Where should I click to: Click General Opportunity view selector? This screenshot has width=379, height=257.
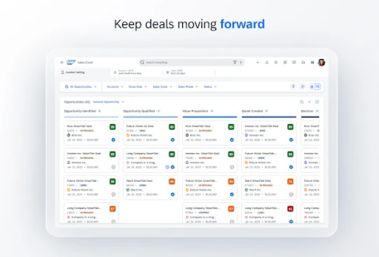[109, 102]
